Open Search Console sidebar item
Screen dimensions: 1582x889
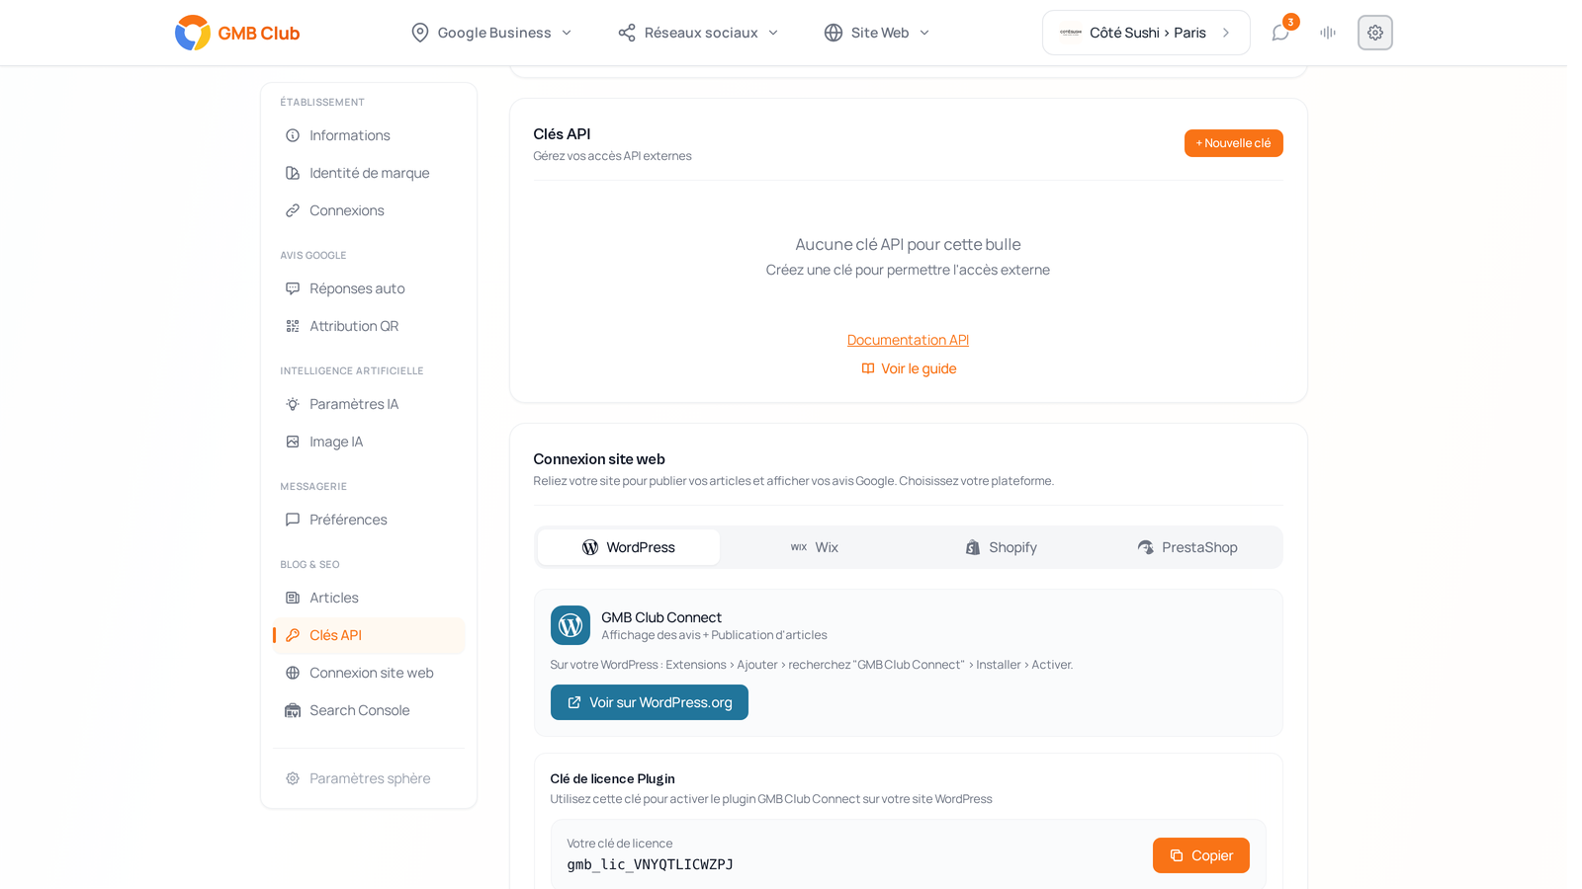pos(369,710)
